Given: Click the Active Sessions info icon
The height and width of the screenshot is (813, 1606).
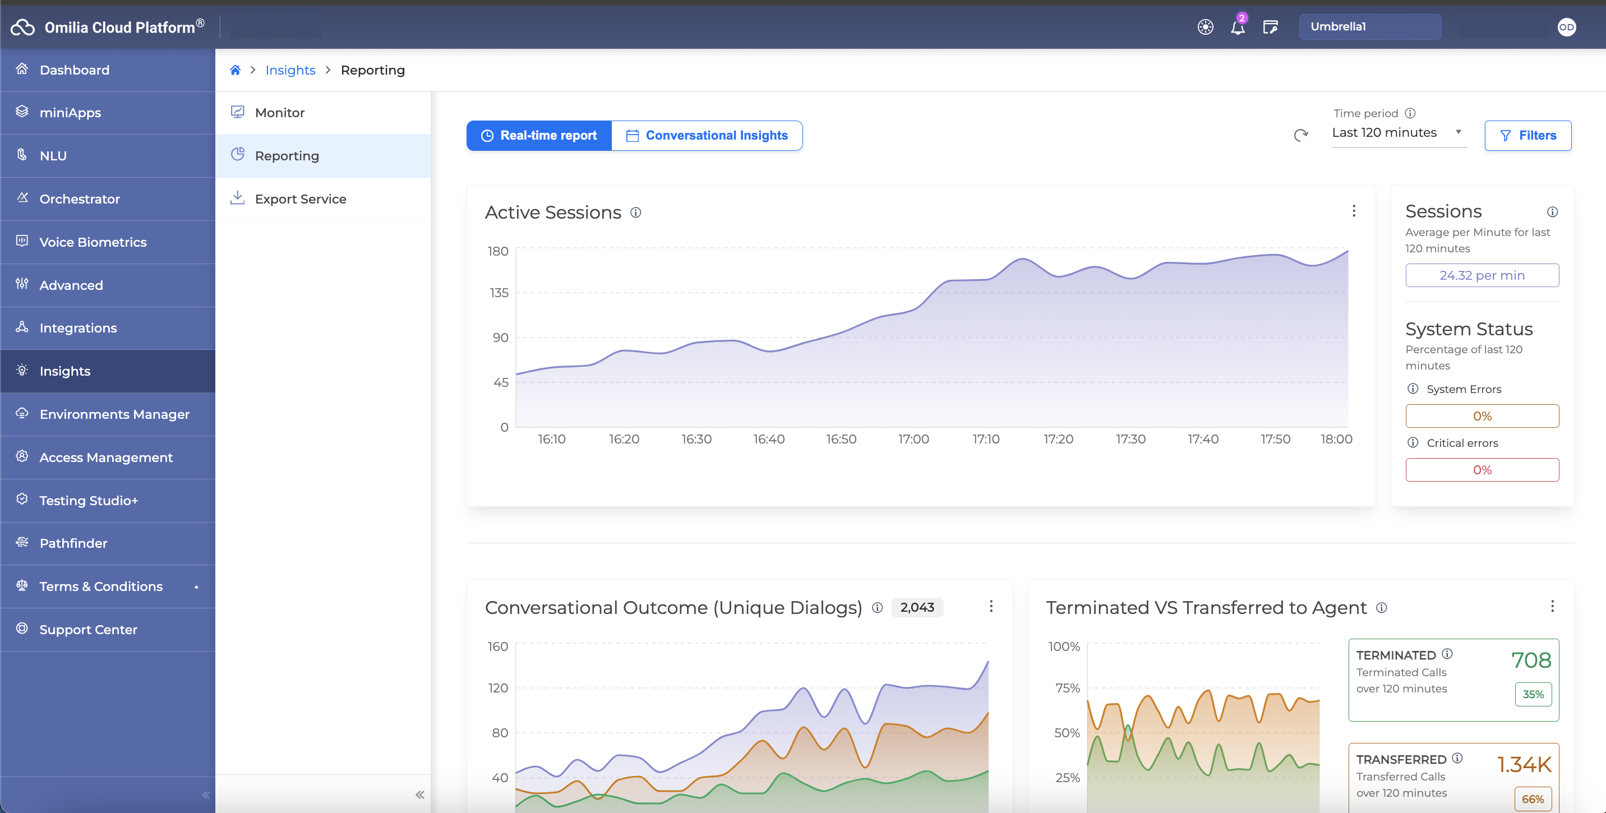Looking at the screenshot, I should 635,213.
